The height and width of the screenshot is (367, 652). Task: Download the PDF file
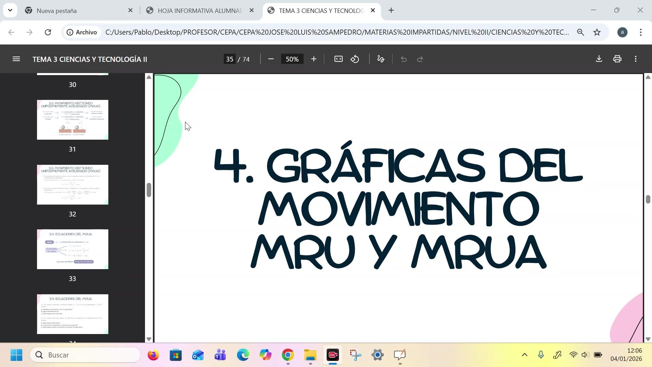pyautogui.click(x=599, y=59)
